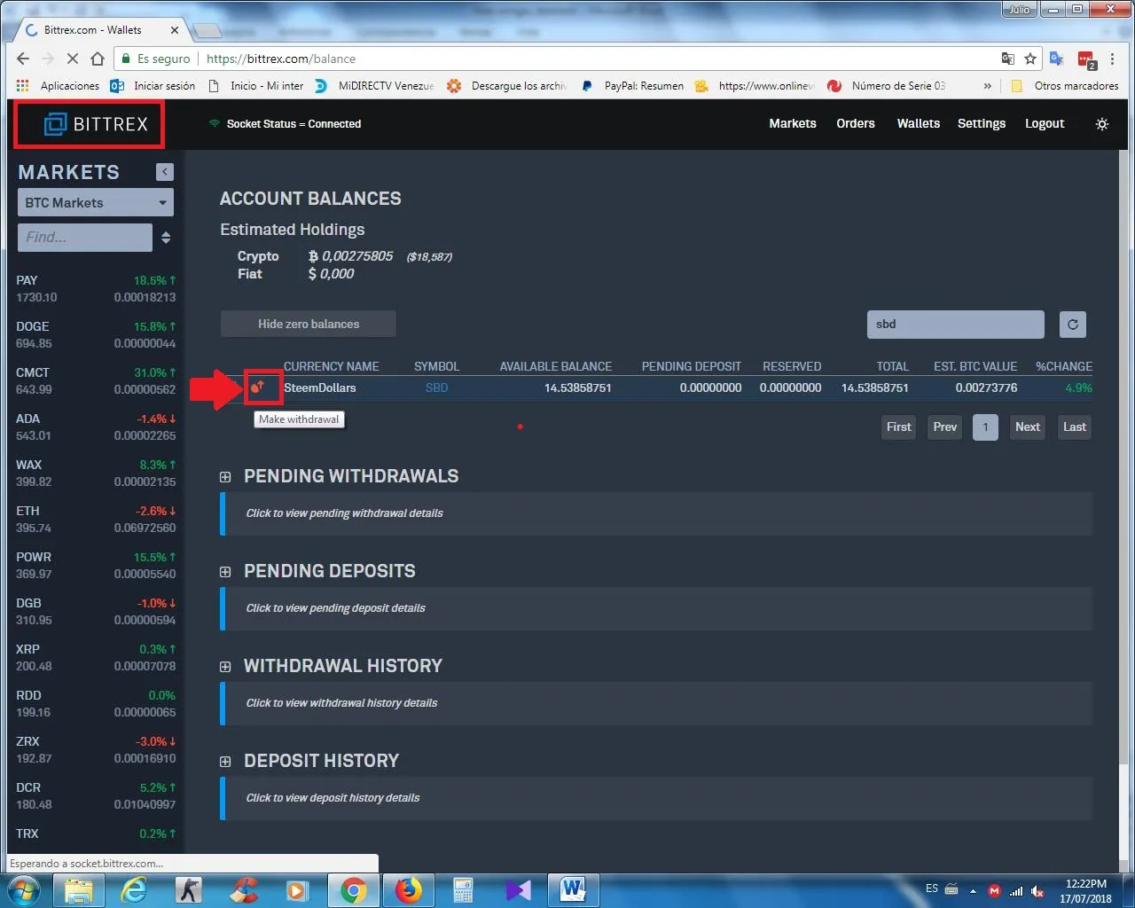Select the ETH market row
Viewport: 1135px width, 908px height.
pyautogui.click(x=96, y=520)
